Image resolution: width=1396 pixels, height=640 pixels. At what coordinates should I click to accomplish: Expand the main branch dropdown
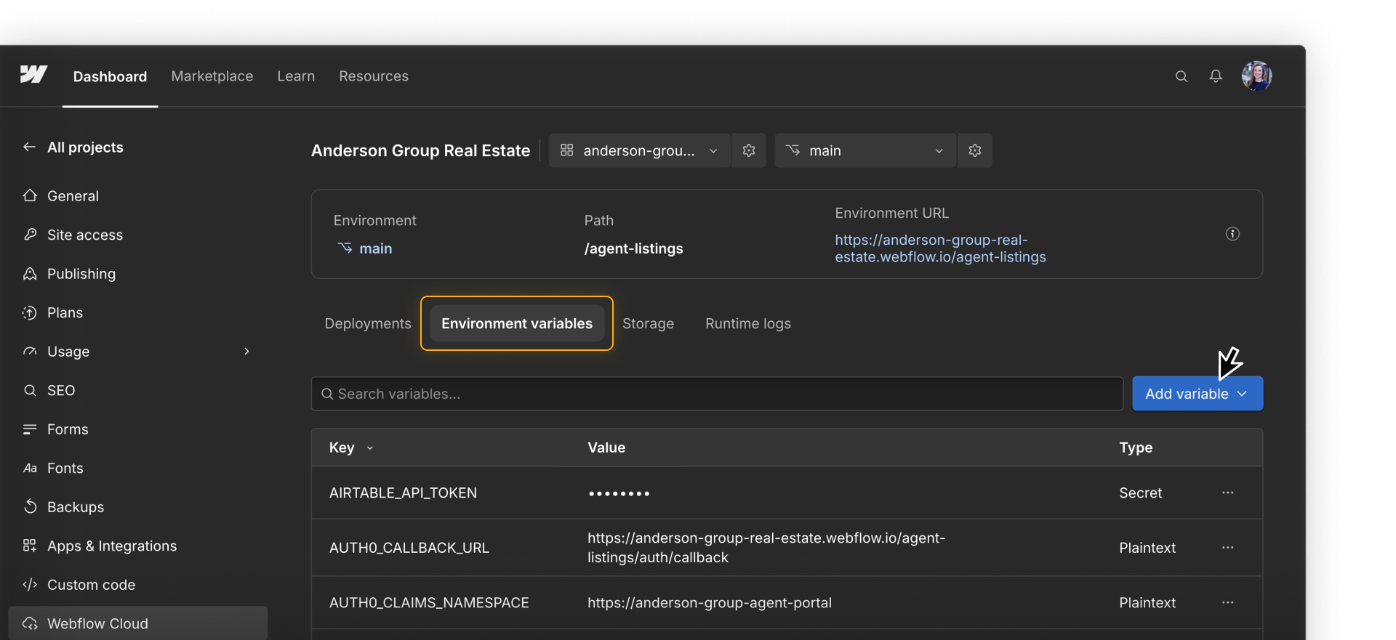[865, 150]
